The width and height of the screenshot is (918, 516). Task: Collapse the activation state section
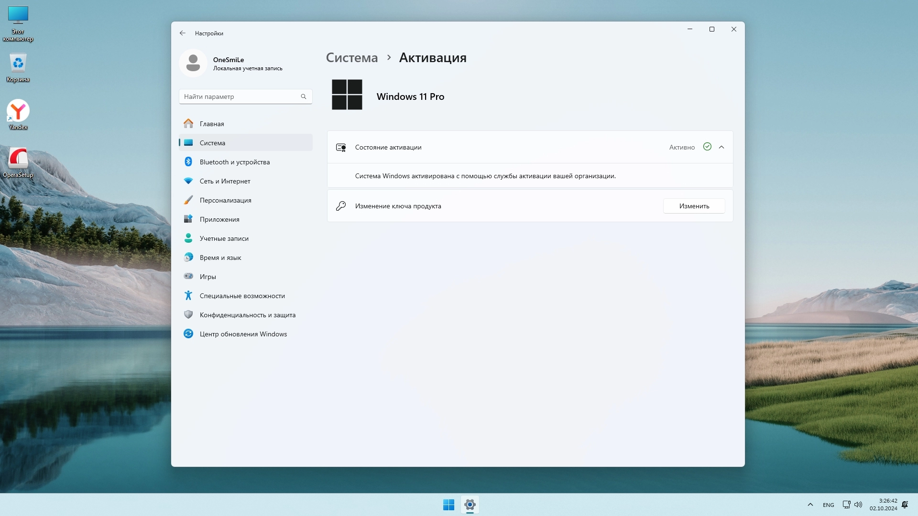click(x=721, y=147)
